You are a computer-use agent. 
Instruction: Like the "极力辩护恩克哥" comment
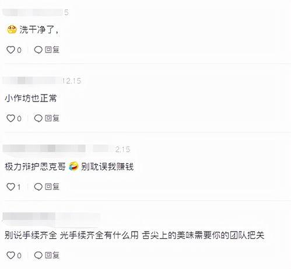(x=10, y=187)
